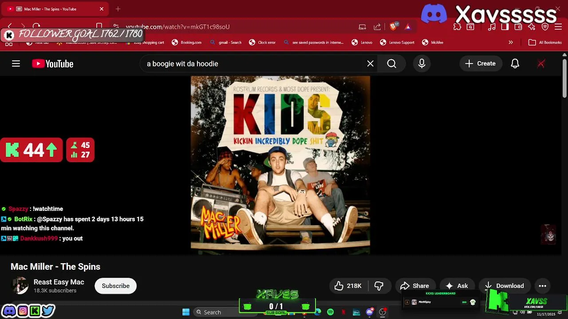Open the YouTube guide hamburger menu
568x319 pixels.
pos(16,64)
